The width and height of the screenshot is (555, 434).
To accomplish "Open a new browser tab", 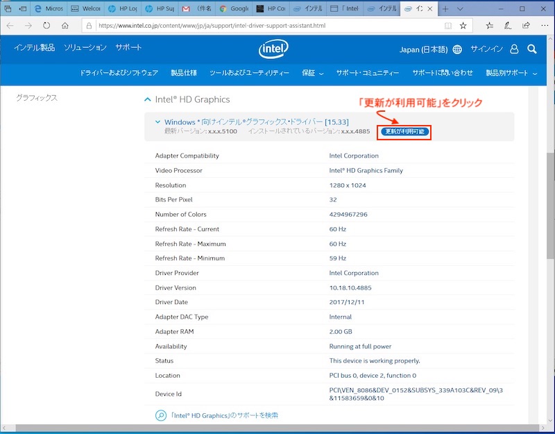I will click(445, 9).
